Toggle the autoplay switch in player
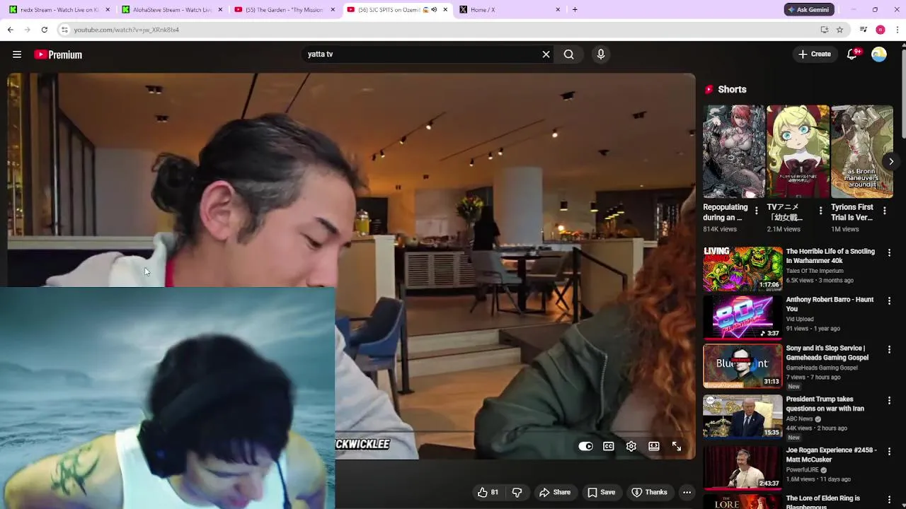Viewport: 906px width, 509px height. pos(585,446)
